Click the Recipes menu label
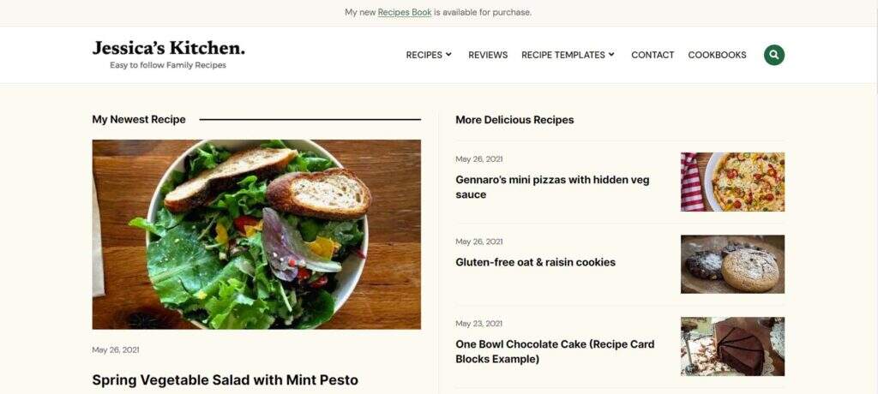 click(424, 55)
